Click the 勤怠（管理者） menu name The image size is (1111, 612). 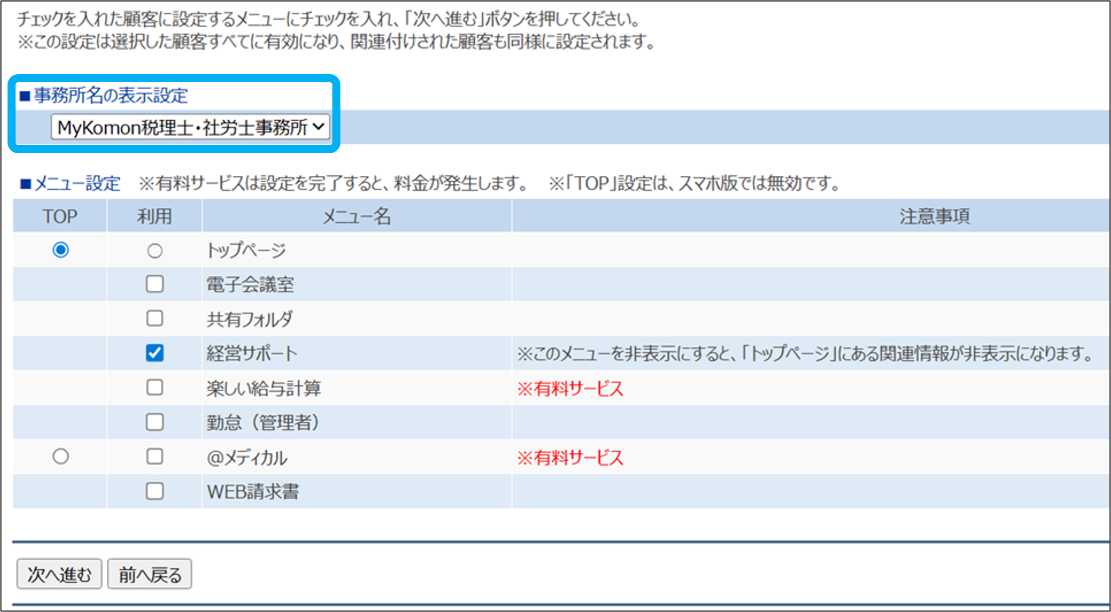(x=263, y=423)
